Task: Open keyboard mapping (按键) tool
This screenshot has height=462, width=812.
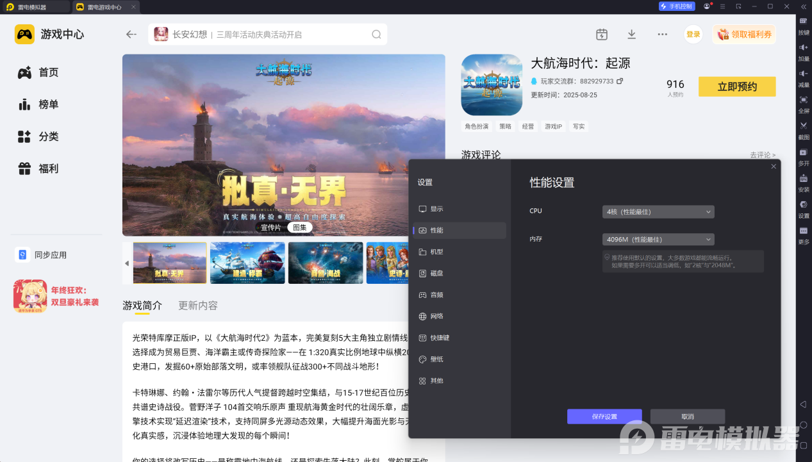Action: (x=803, y=21)
